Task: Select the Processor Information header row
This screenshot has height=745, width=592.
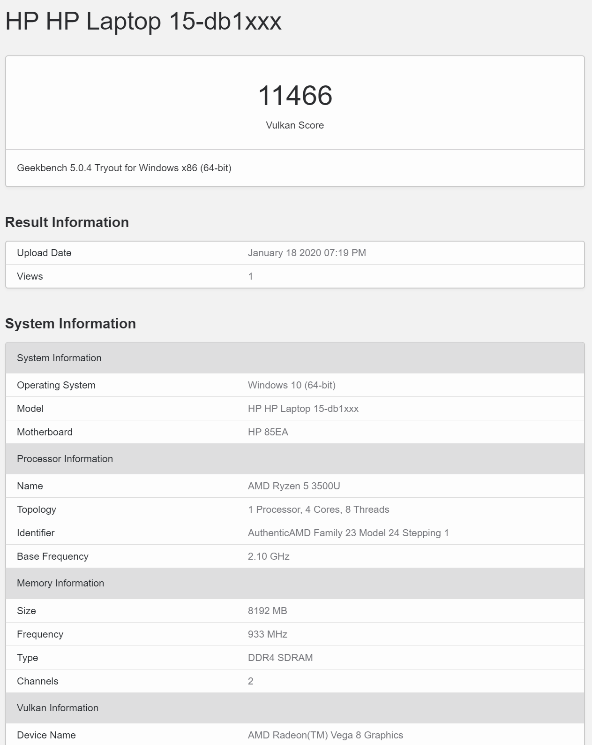Action: (295, 459)
